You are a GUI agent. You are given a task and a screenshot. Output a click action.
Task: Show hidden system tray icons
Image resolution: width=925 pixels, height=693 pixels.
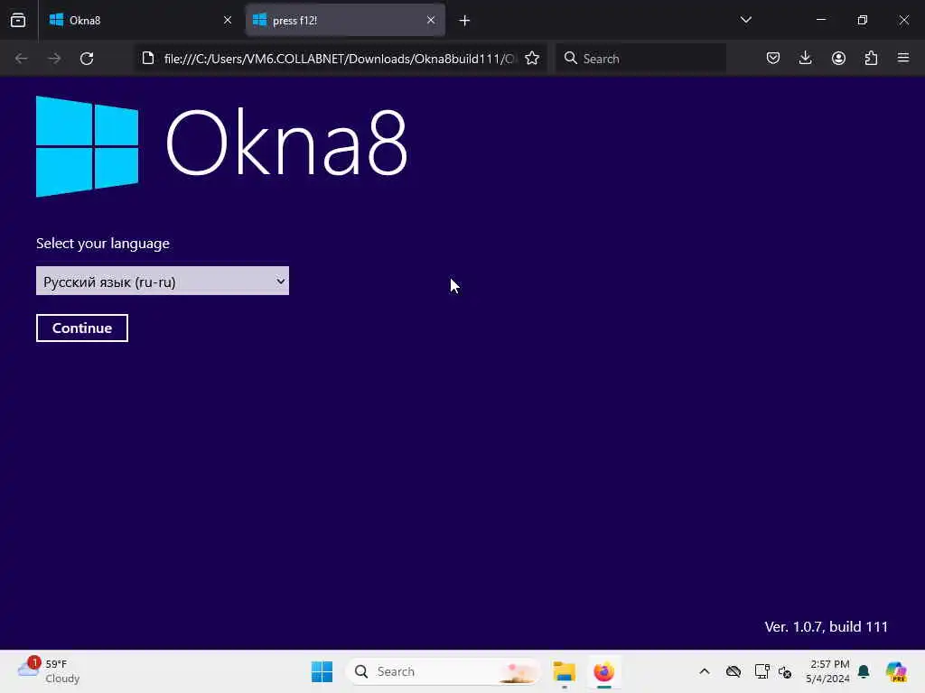[x=705, y=671]
